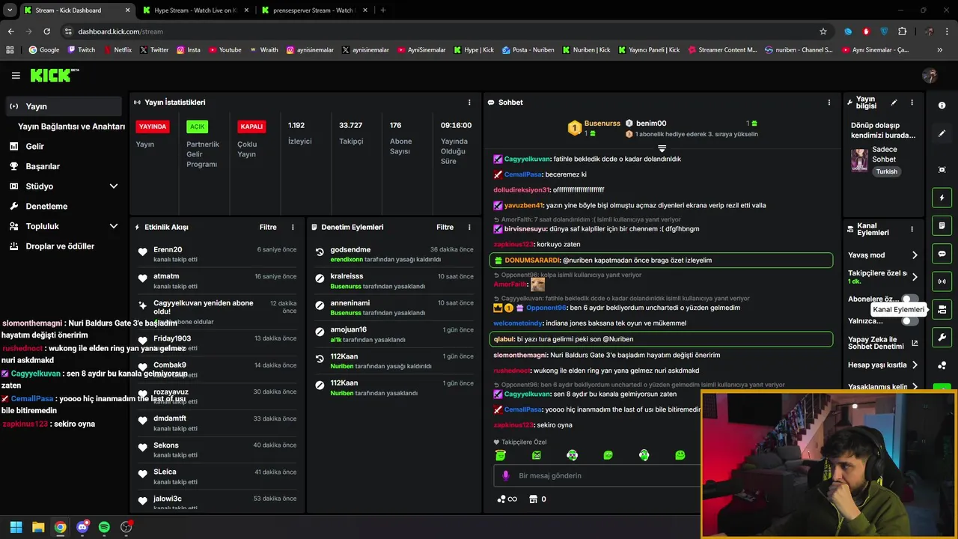Open Droplar ve ödüller in the sidebar

(x=60, y=246)
